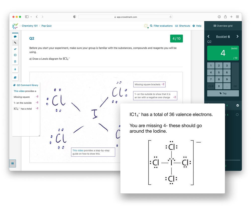
Task: Pick the rectangle box tool
Action: click(x=15, y=55)
